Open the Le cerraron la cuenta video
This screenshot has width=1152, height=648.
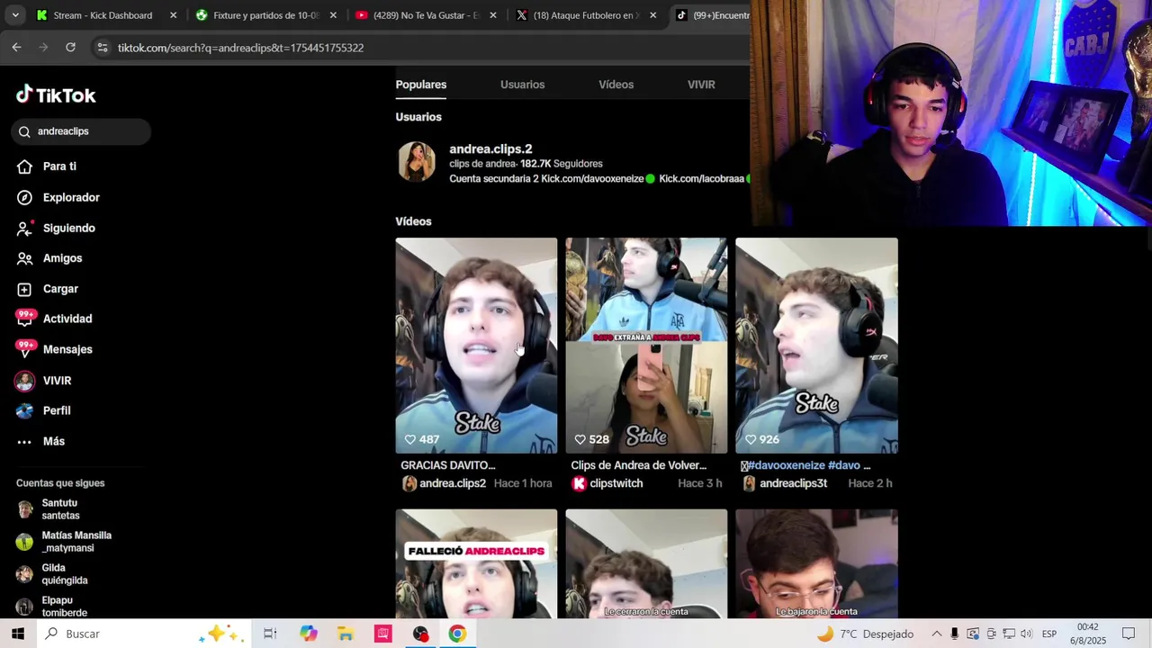(x=646, y=563)
